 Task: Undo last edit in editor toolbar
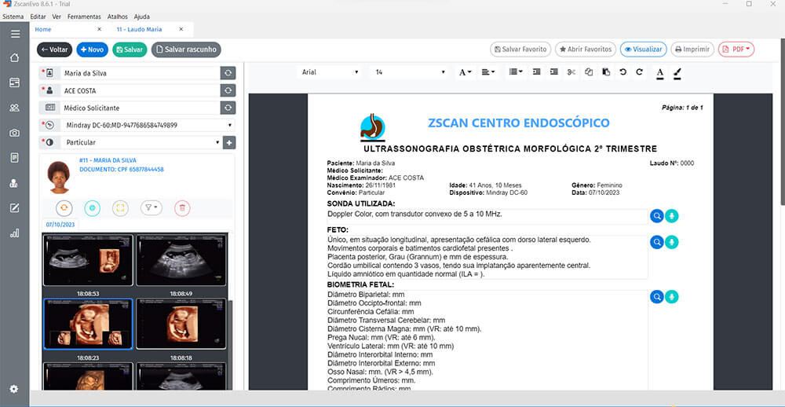pos(623,72)
